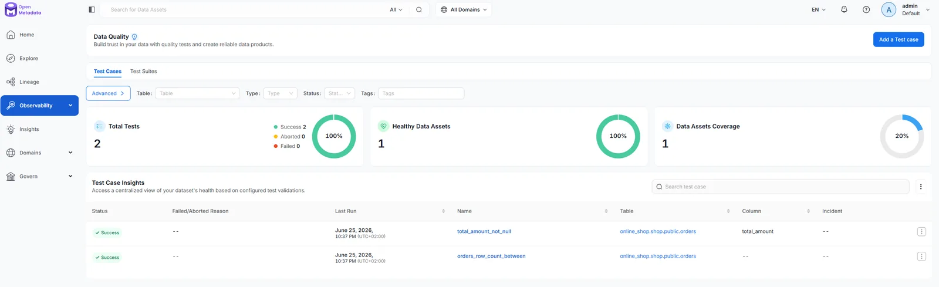Open the Test Case Insights options menu
The height and width of the screenshot is (287, 939).
click(x=921, y=187)
